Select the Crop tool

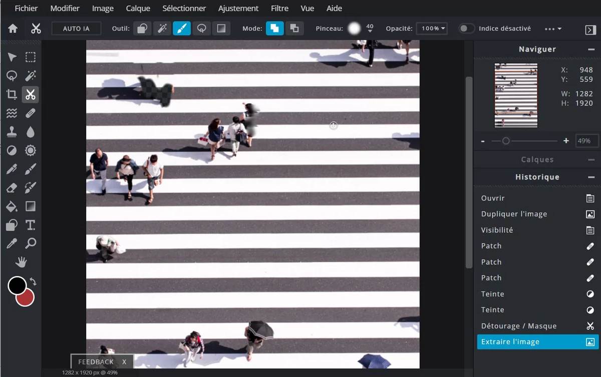12,94
